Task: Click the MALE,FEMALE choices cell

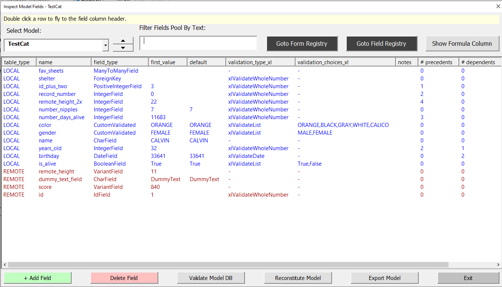Action: (315, 133)
